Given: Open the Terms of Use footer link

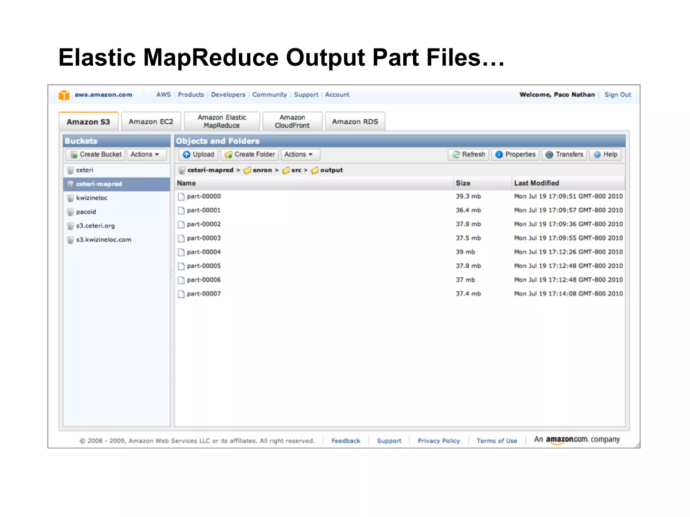Looking at the screenshot, I should coord(497,441).
